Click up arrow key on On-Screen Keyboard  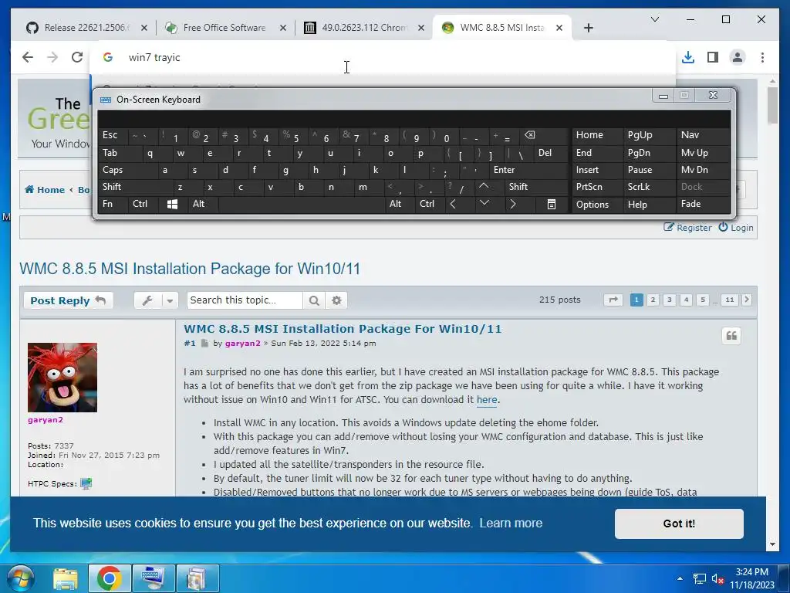click(x=483, y=187)
